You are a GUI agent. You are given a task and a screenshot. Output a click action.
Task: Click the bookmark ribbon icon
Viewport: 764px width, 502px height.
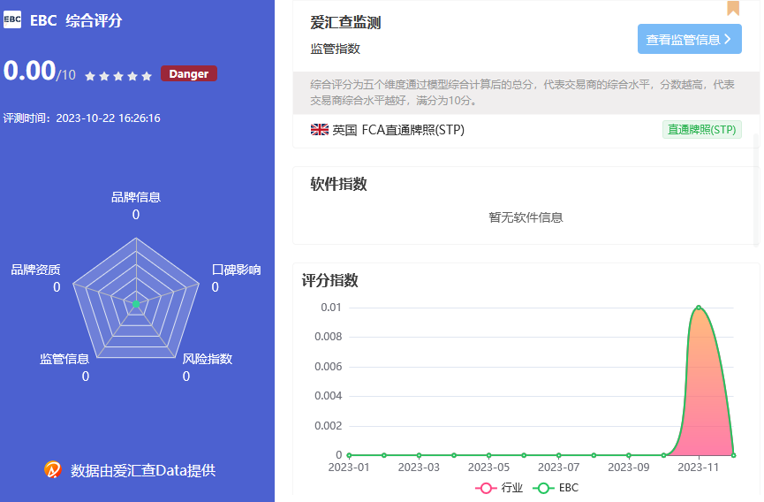[x=733, y=8]
